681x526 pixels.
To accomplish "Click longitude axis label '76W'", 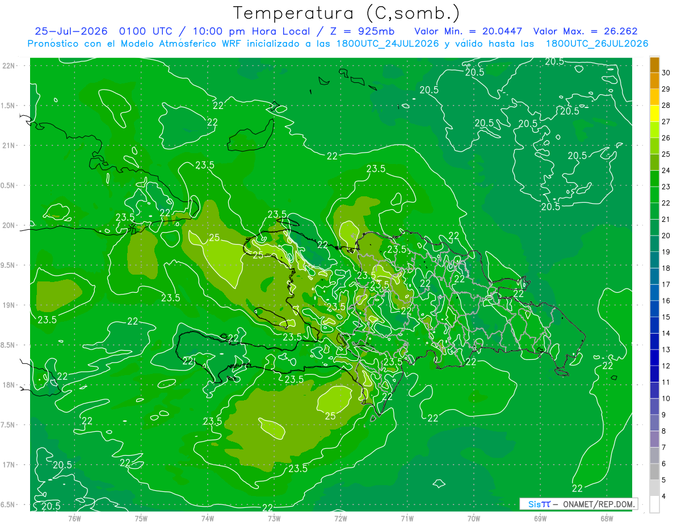I will point(74,518).
